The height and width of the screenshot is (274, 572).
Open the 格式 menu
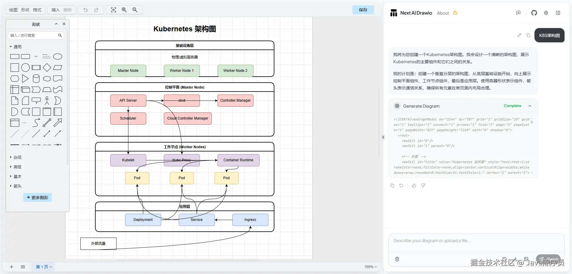37,10
